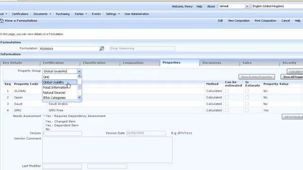This screenshot has width=303, height=170.
Task: Open the Parties menu
Action: click(x=80, y=14)
